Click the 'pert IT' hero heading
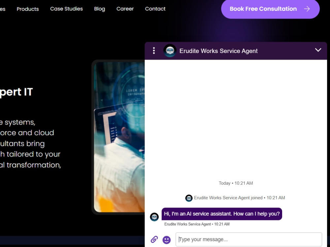The height and width of the screenshot is (247, 330). [x=16, y=93]
